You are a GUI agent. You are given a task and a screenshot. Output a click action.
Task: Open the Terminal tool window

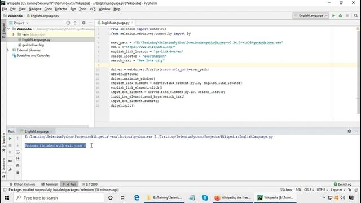click(49, 184)
